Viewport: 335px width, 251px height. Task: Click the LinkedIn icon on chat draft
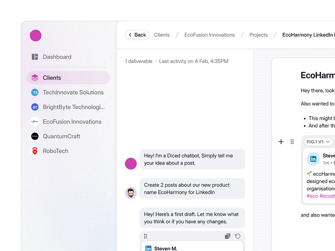point(148,248)
